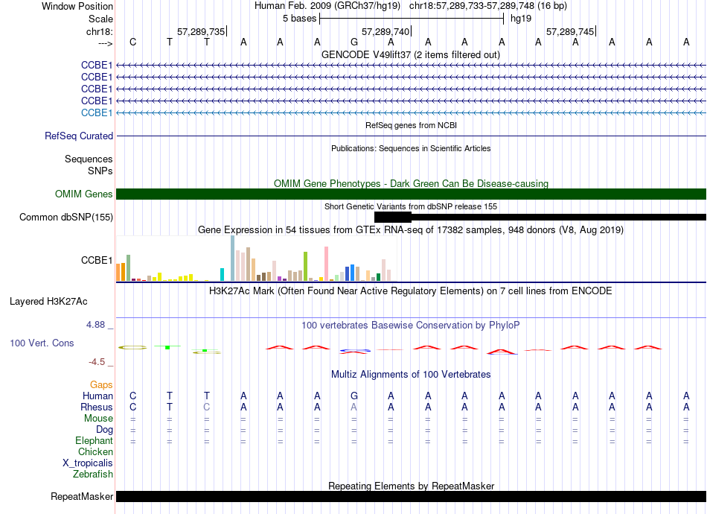Screen dimensions: 707x514
Task: Open the GENCODE V49lift37 track title
Action: [410, 54]
